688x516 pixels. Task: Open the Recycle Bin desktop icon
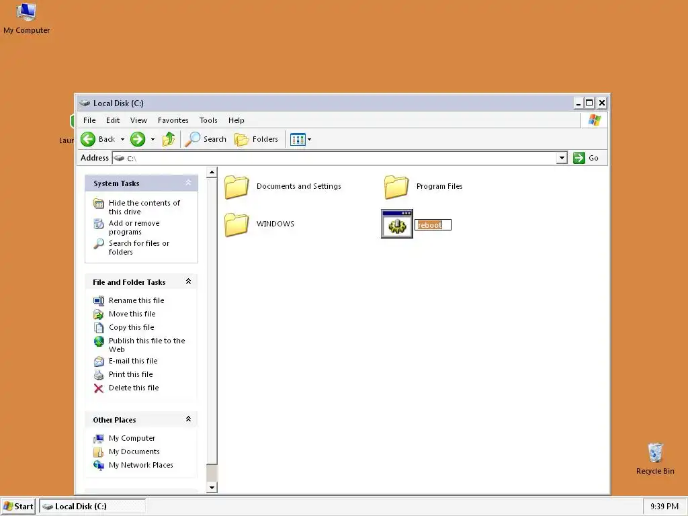(655, 453)
